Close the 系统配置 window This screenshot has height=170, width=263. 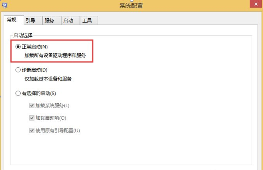(255, 4)
